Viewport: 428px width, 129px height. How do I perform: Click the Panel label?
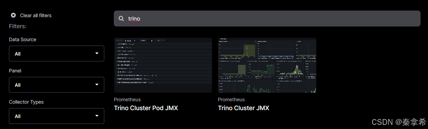[x=15, y=71]
